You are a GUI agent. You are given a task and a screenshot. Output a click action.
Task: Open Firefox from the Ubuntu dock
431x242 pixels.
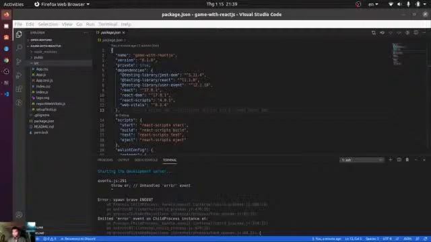coord(6,14)
